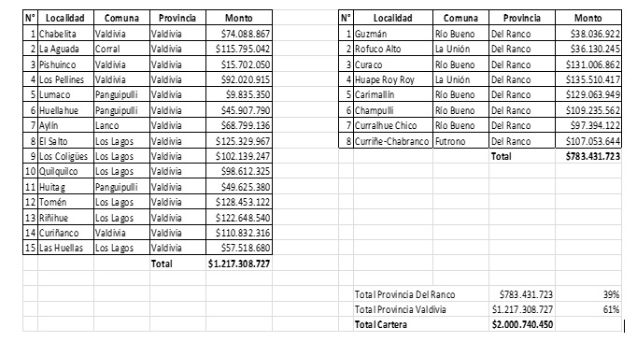
Task: Select the Lanco comuna cell
Action: [121, 125]
